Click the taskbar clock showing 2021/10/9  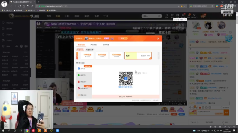[227, 131]
